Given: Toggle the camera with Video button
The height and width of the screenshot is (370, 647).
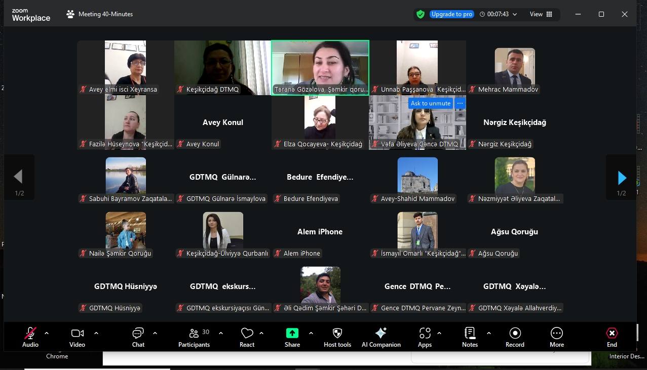Looking at the screenshot, I should (x=77, y=337).
